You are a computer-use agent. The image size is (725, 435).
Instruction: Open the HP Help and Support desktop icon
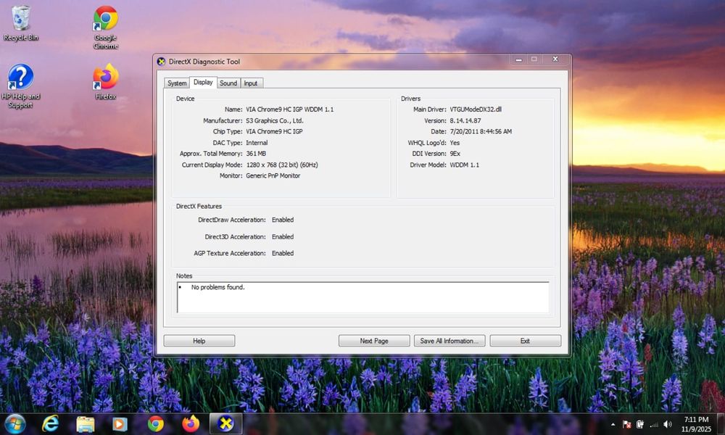pos(20,86)
